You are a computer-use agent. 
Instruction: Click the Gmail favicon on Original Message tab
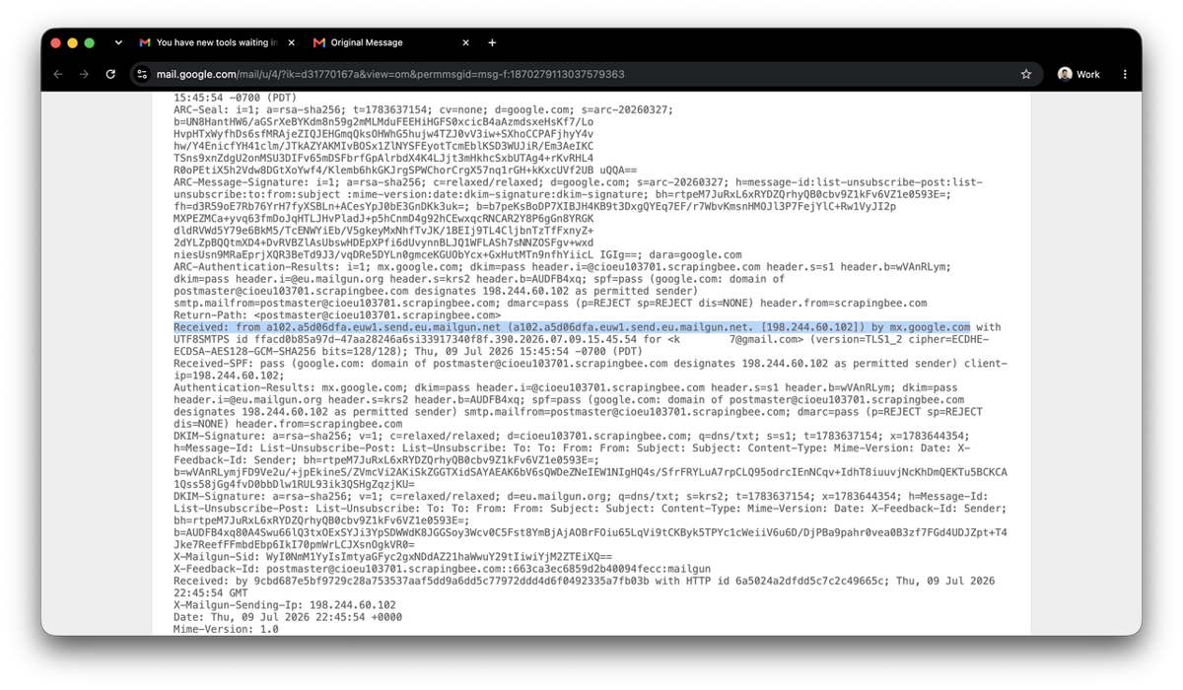click(x=319, y=42)
